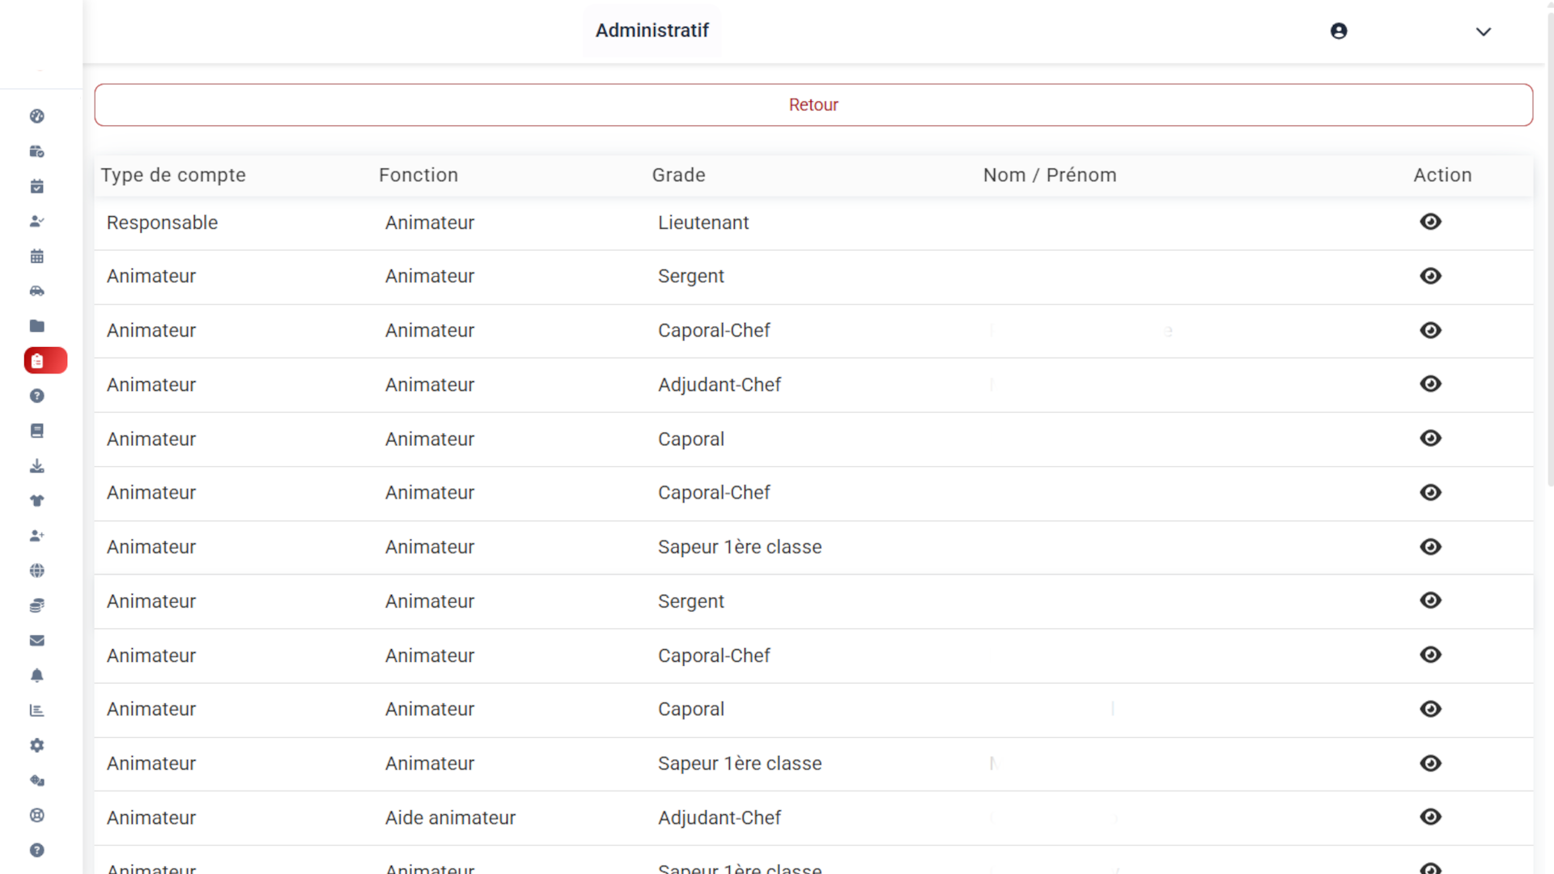
Task: Click the bell notifications icon in sidebar
Action: (x=37, y=676)
